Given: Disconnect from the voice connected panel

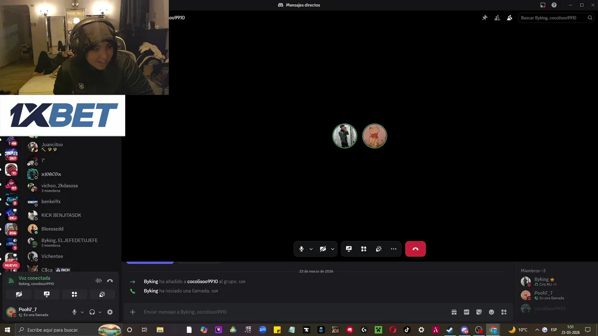Looking at the screenshot, I should click(110, 280).
